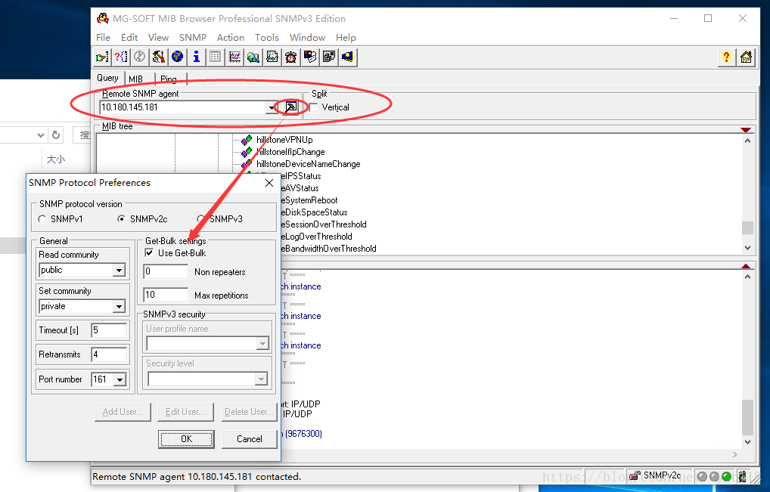Click the blue globe toolbar icon
Screen dimensions: 770x492
(177, 57)
